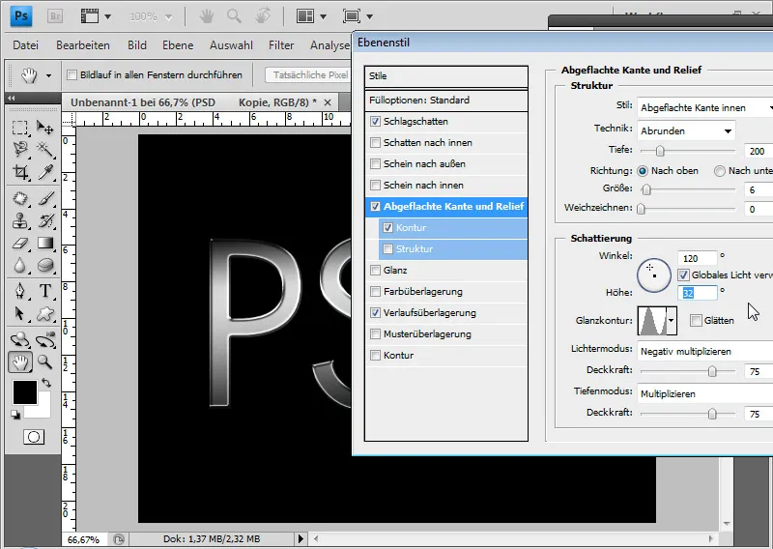
Task: Click the Winkel angle dial
Action: (654, 274)
